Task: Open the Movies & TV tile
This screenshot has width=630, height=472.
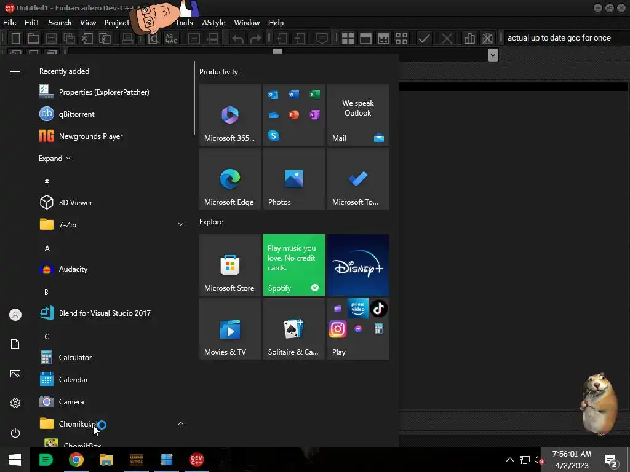Action: click(230, 329)
